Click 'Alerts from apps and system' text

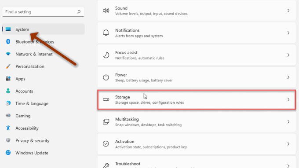tap(139, 36)
